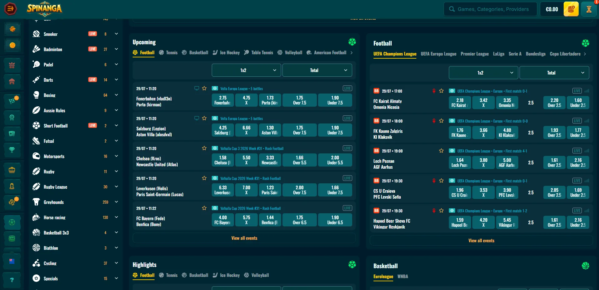Favorite the Leverkusen vs Paris Saint-Germain star
Viewport: 599px width, 290px height.
click(x=204, y=178)
